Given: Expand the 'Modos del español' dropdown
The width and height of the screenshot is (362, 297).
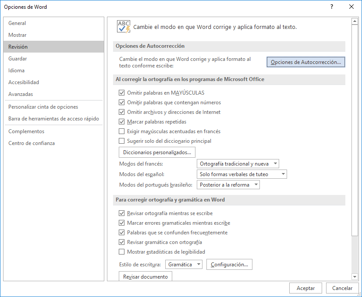Looking at the screenshot, I should tap(242, 174).
